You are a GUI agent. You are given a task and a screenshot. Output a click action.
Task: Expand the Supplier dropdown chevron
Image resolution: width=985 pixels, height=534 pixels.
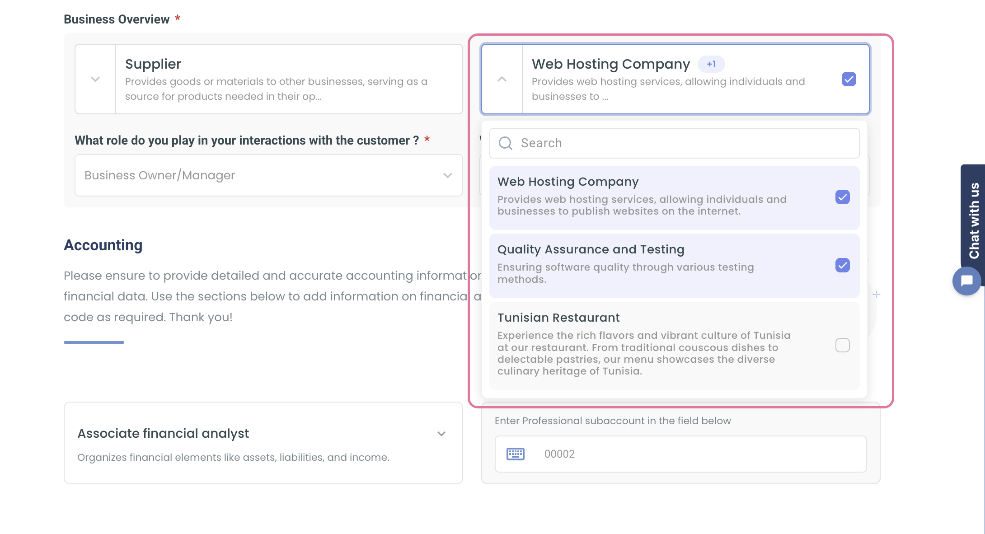tap(95, 79)
